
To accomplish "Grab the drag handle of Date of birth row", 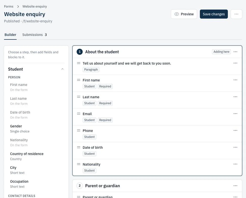I will click(x=79, y=147).
